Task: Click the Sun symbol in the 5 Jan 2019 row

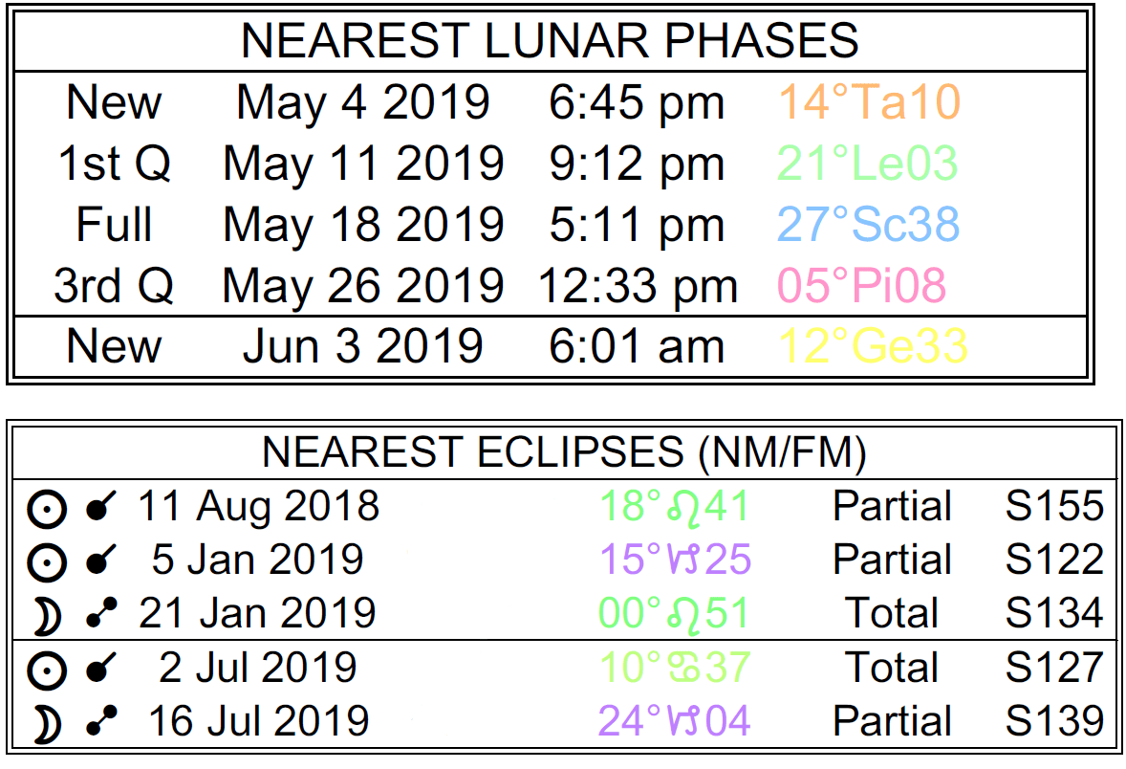Action: [x=46, y=561]
